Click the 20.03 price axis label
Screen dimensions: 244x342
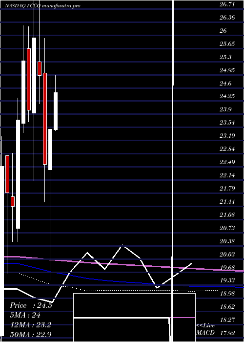tap(227, 255)
